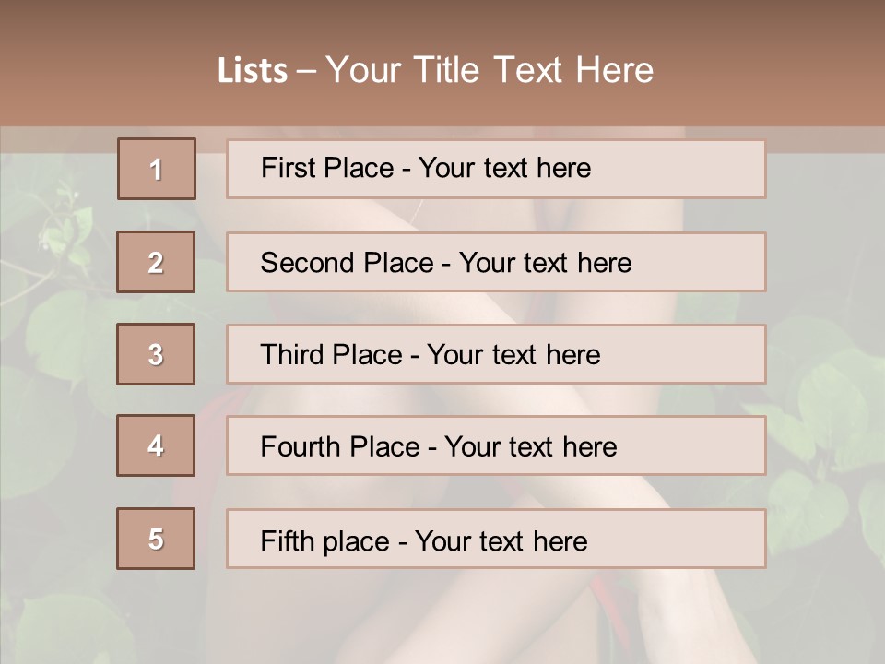Click "Your text here" in the First Place row
Image resolution: width=885 pixels, height=664 pixels.
tap(504, 168)
